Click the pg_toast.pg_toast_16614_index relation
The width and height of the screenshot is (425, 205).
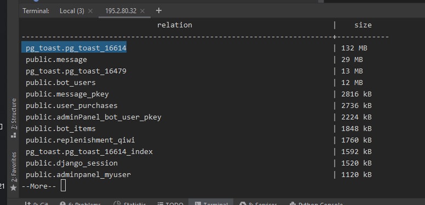click(89, 152)
